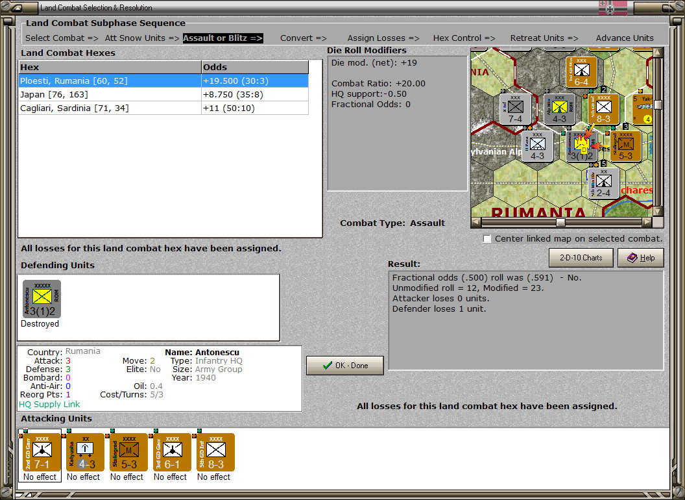Click the 2-4 division unit on map
This screenshot has height=500, width=685.
click(603, 183)
